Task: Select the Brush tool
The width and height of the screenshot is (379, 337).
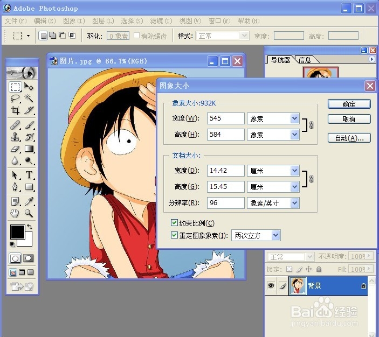Action: [29, 125]
